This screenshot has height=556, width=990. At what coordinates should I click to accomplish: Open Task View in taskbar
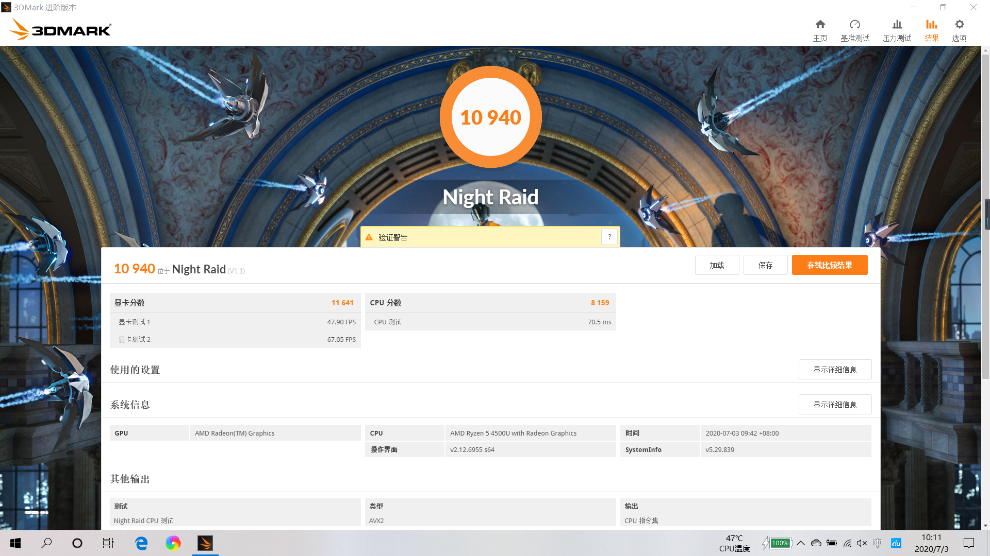coord(108,543)
